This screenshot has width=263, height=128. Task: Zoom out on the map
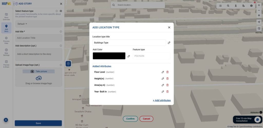pyautogui.click(x=259, y=10)
